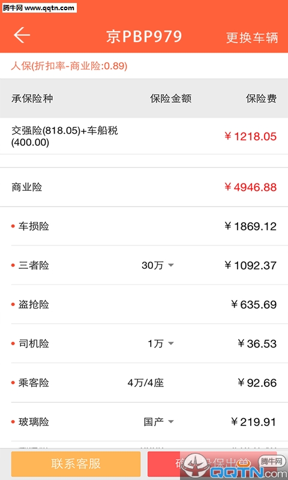Toggle the 盗抢险 red bullet
Screen dimensions: 288x480
(13, 304)
